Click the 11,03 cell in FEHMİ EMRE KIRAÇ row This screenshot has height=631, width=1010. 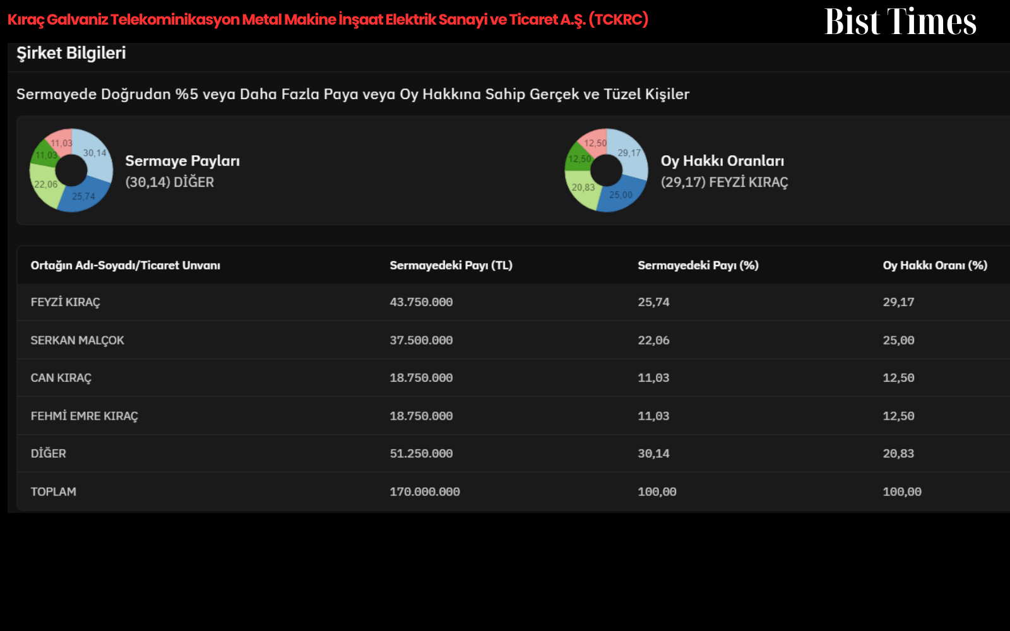(x=653, y=416)
